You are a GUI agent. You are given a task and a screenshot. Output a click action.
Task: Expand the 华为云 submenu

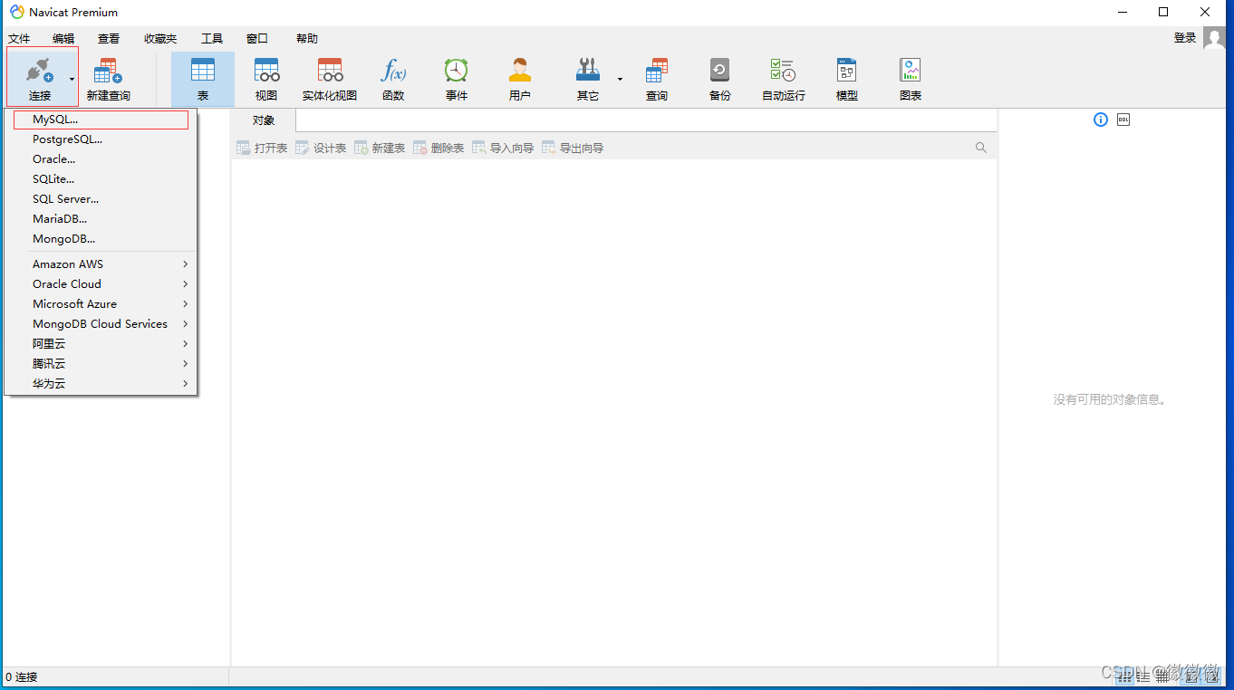coord(101,384)
